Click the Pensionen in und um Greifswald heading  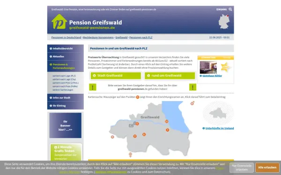coord(118,49)
